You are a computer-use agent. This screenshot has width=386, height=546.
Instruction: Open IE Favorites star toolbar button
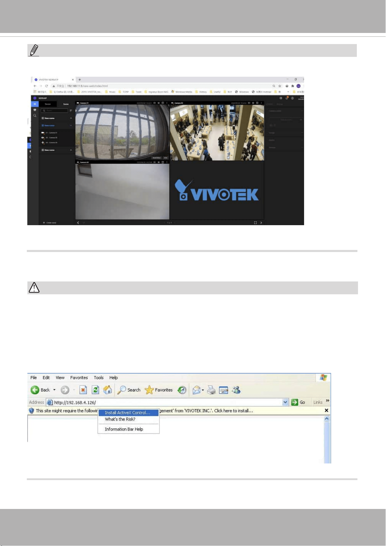pos(159,390)
